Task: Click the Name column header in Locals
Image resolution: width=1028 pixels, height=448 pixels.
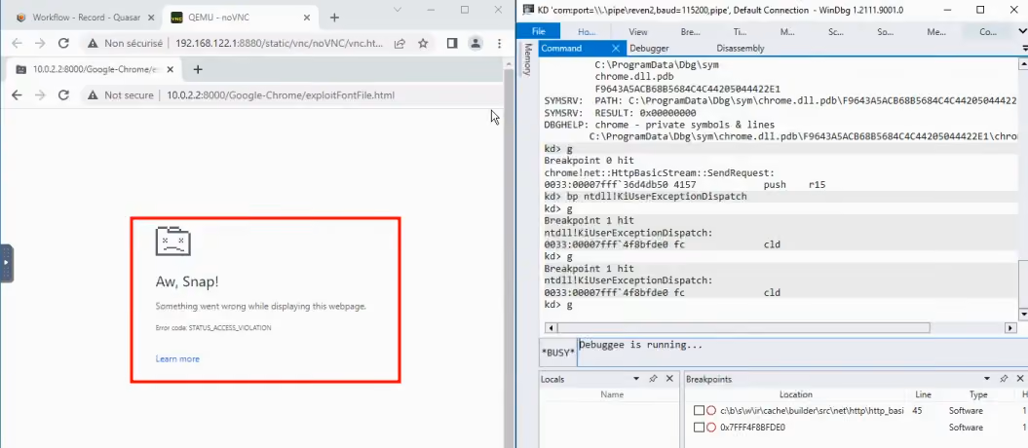Action: coord(612,394)
